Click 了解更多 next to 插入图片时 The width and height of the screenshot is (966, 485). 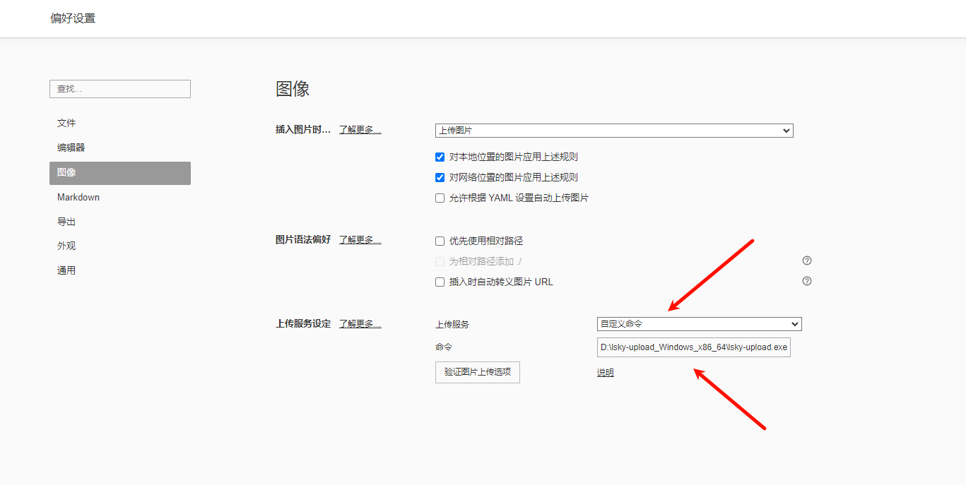(x=360, y=130)
